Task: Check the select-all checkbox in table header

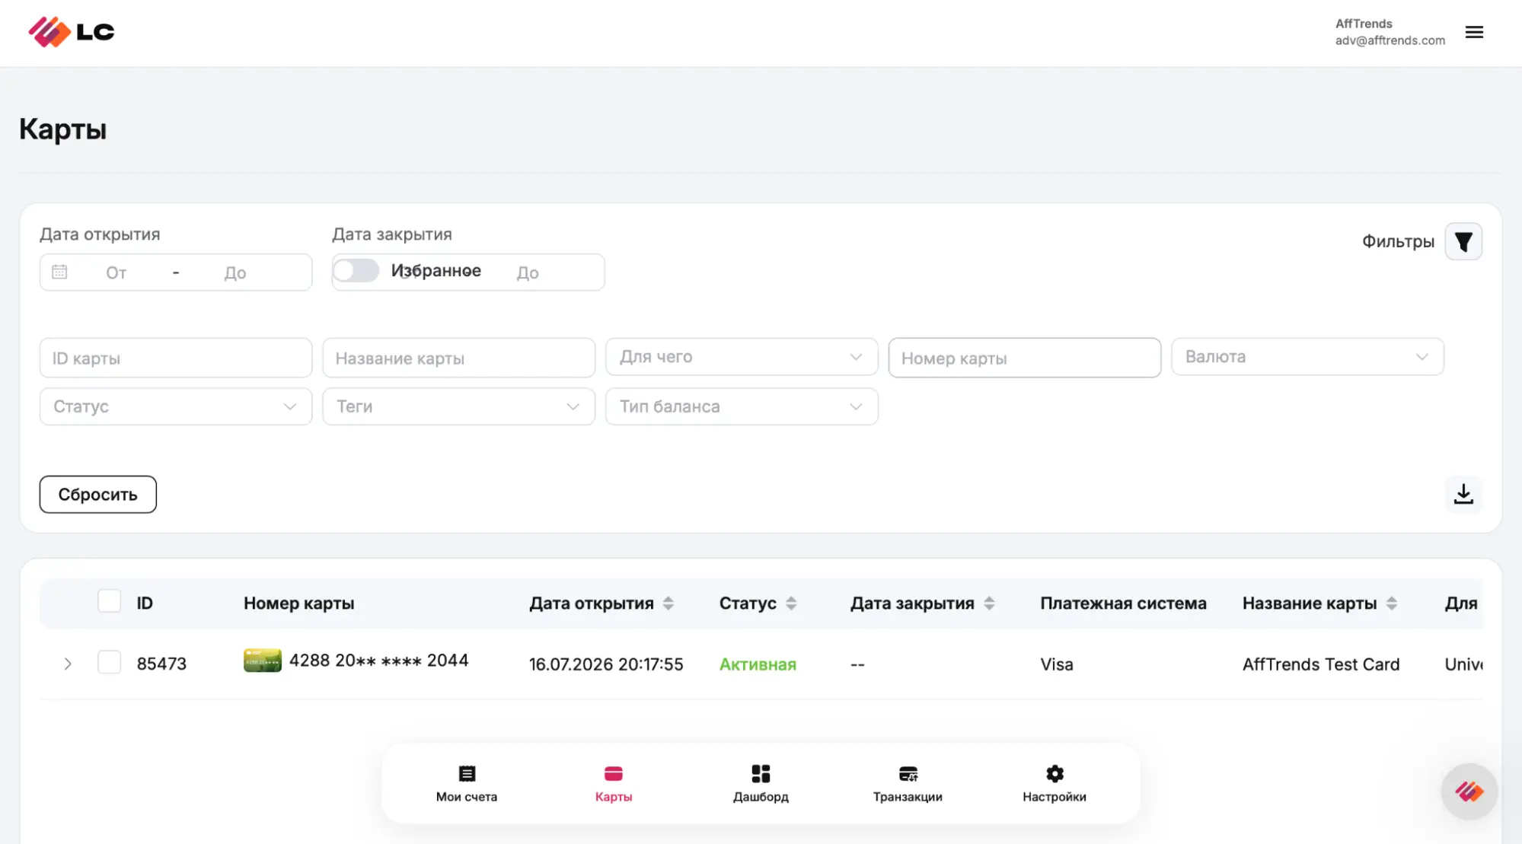Action: coord(110,601)
